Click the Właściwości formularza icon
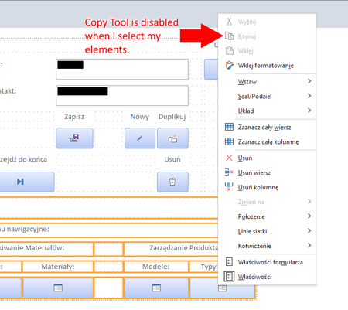The image size is (348, 310). coord(229,262)
